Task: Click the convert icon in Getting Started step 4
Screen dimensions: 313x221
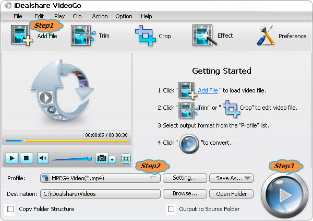Action: pos(189,144)
